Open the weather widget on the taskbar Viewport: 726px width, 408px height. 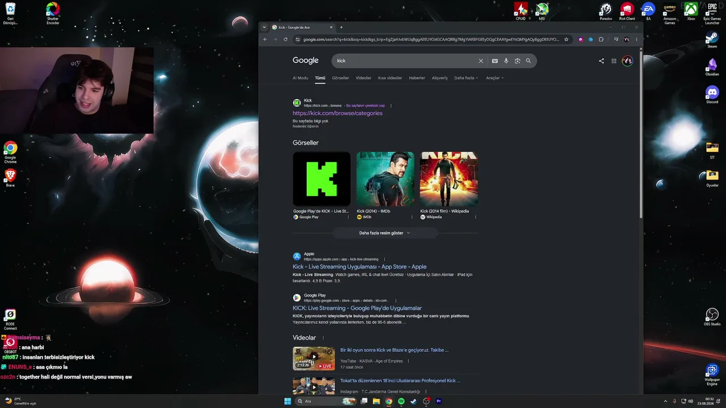pos(20,401)
